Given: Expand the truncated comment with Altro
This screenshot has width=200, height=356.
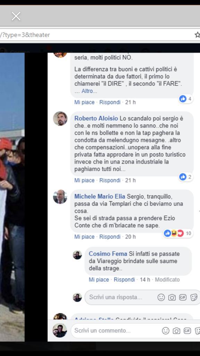Looking at the screenshot, I should pyautogui.click(x=89, y=91).
